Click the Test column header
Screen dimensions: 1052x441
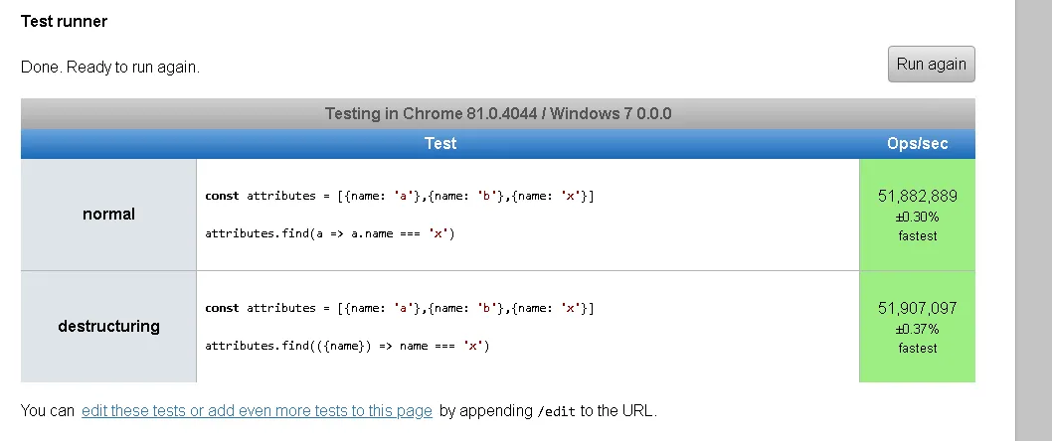click(439, 144)
